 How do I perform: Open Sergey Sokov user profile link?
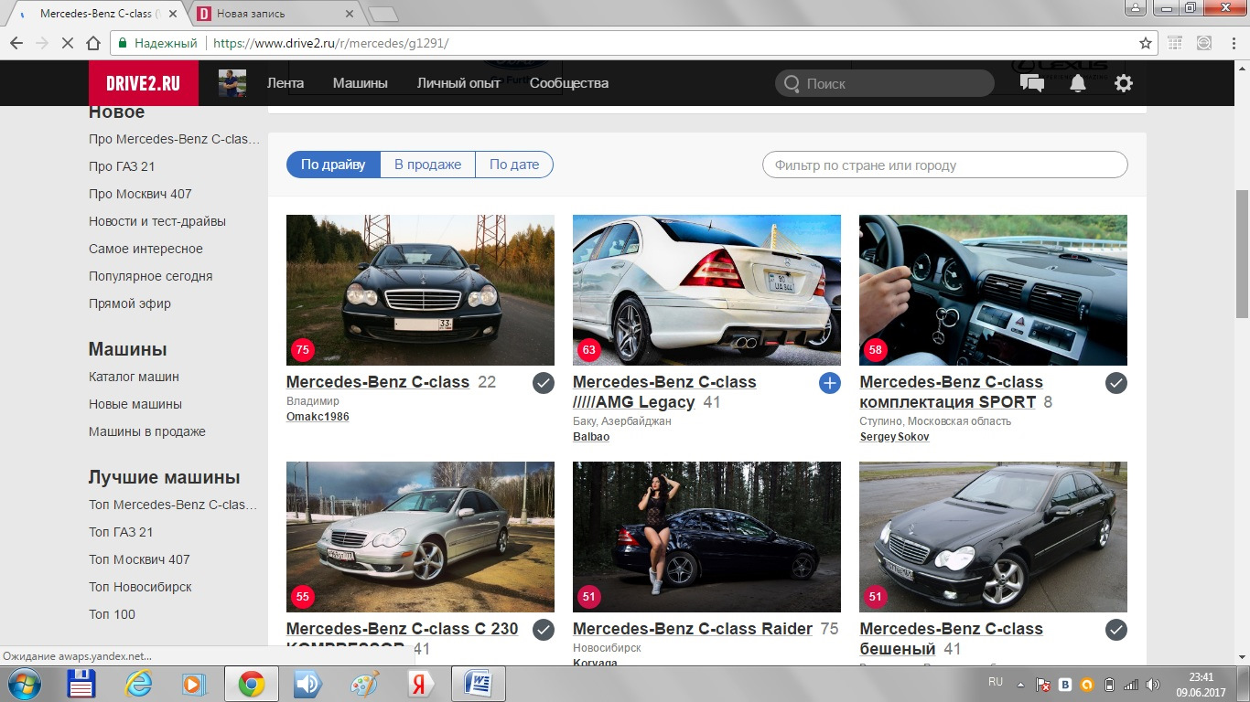pos(894,437)
